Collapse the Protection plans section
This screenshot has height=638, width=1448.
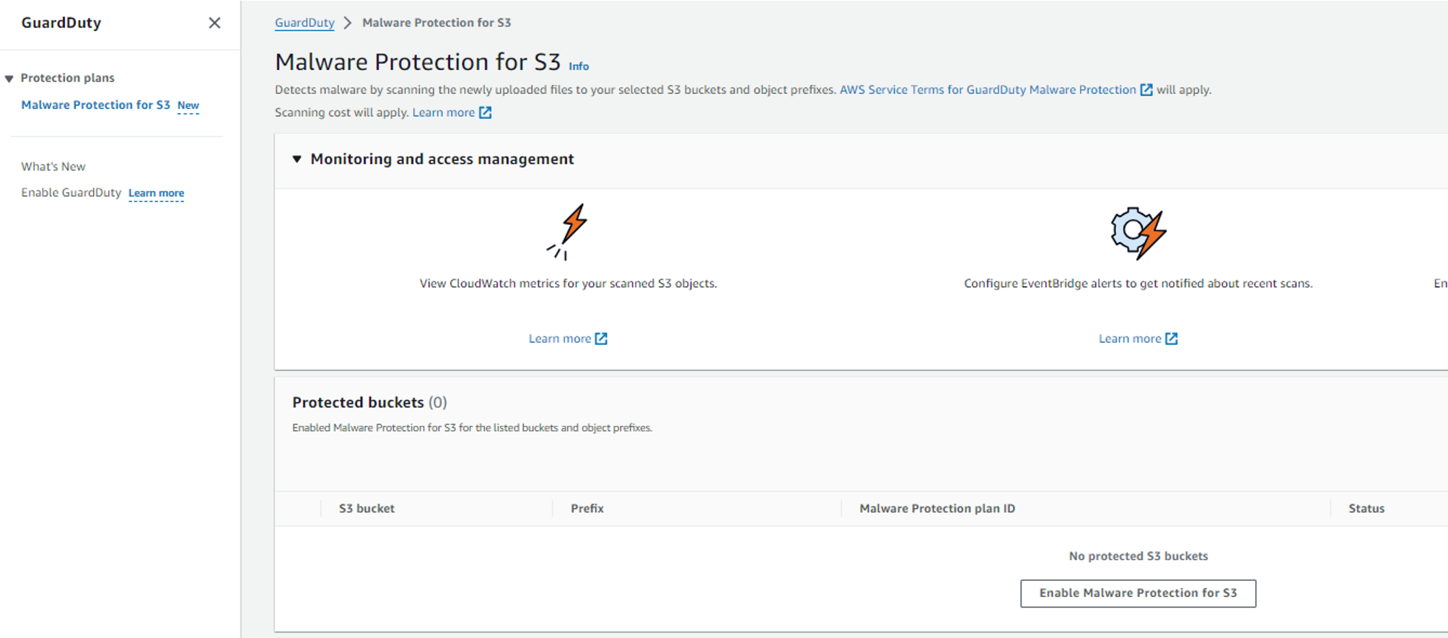(x=9, y=79)
